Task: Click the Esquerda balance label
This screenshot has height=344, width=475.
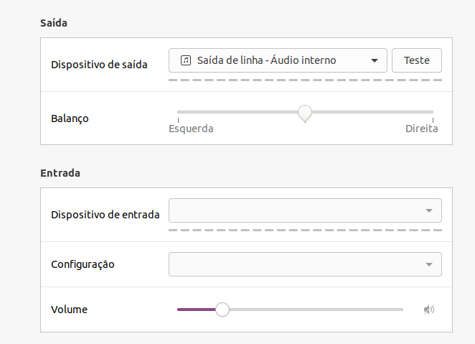Action: click(x=191, y=129)
